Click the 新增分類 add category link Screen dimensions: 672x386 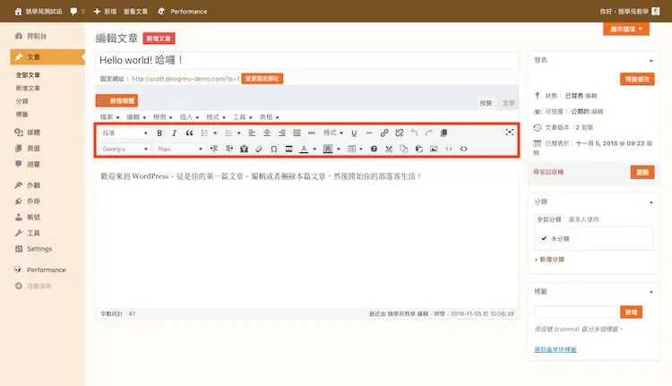549,259
